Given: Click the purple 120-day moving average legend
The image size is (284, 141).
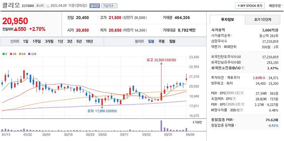Looking at the screenshot, I should [32, 54].
